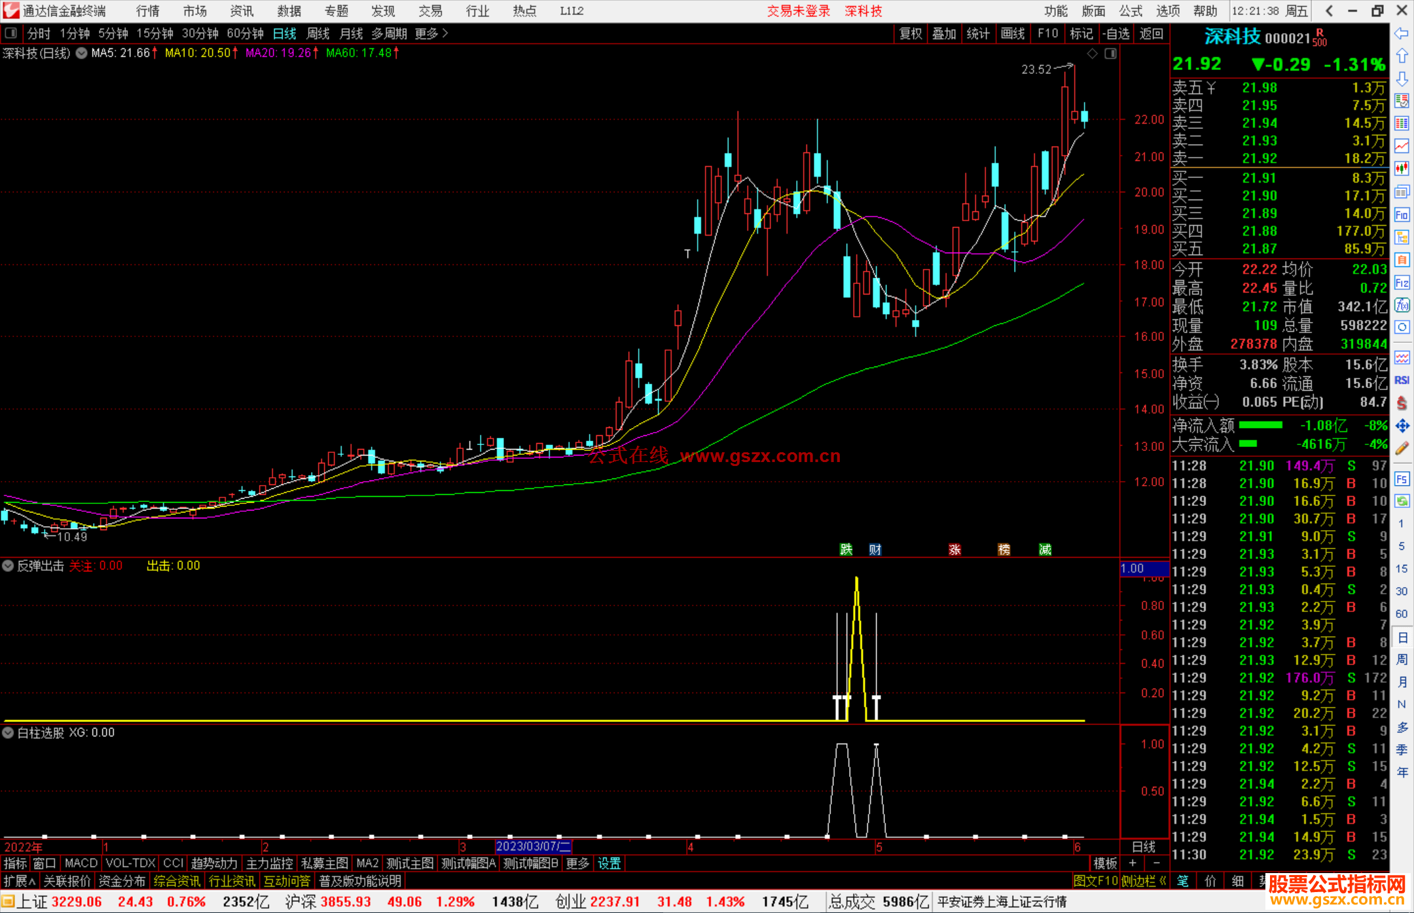Screen dimensions: 1414x913
Task: Toggle the 白柱选股 indicator collapse circle
Action: coord(9,732)
